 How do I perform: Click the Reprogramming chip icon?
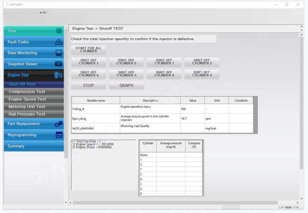[59, 135]
